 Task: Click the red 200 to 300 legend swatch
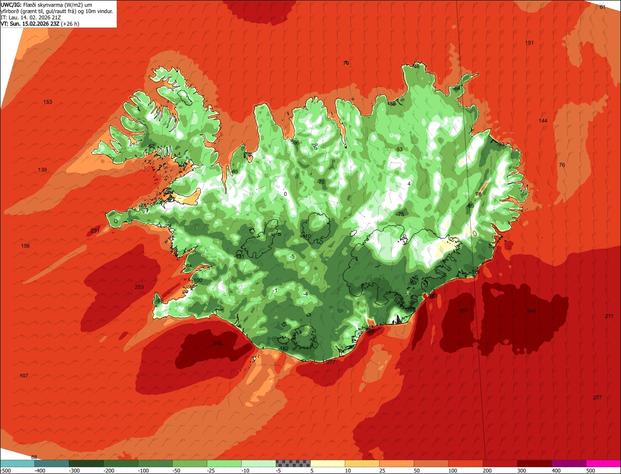point(500,463)
